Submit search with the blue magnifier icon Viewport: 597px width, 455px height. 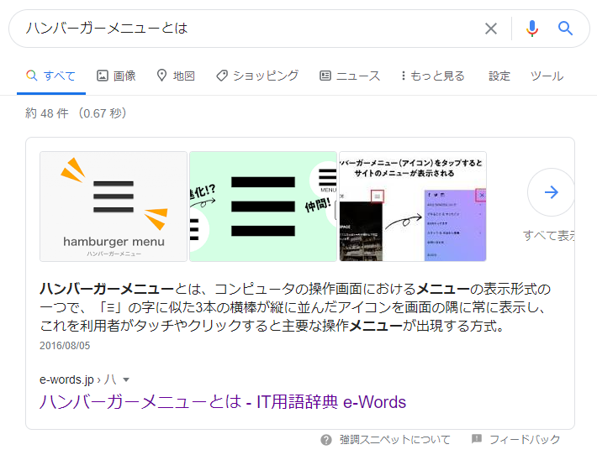[565, 29]
